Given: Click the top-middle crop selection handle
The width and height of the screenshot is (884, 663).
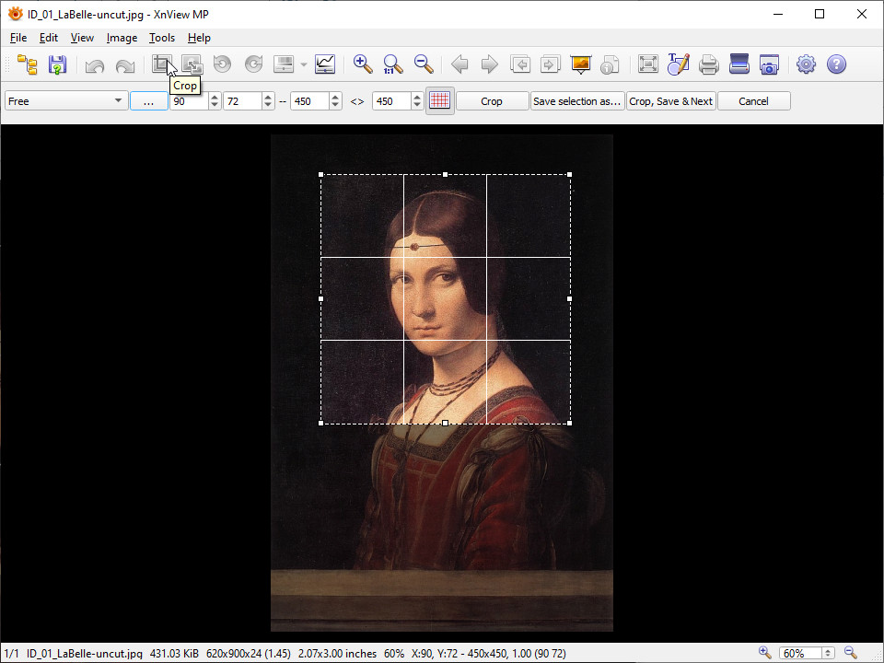Looking at the screenshot, I should pyautogui.click(x=446, y=175).
